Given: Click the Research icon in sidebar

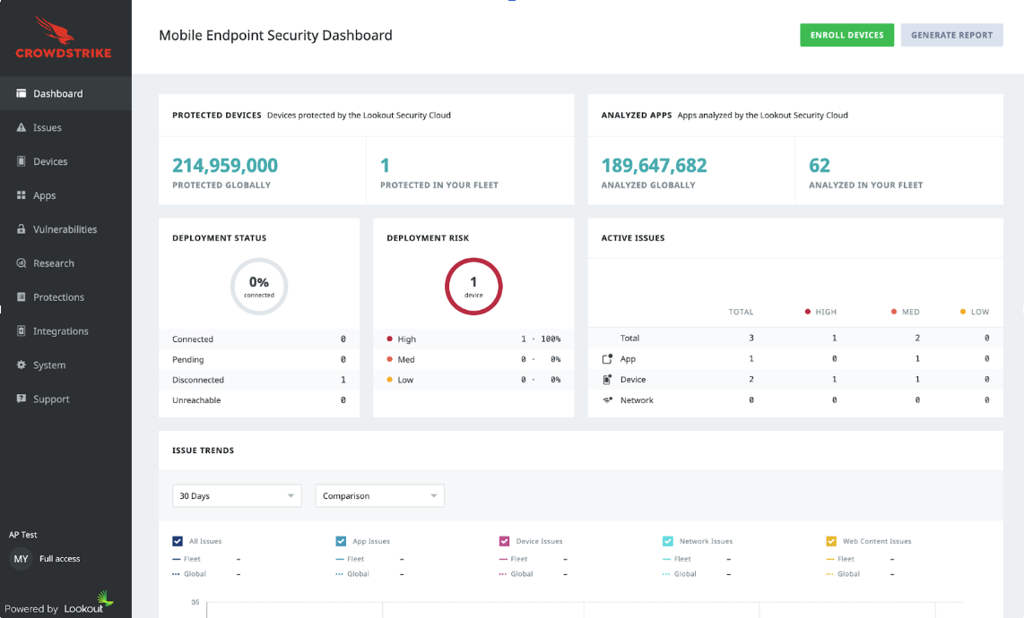Looking at the screenshot, I should pos(22,263).
